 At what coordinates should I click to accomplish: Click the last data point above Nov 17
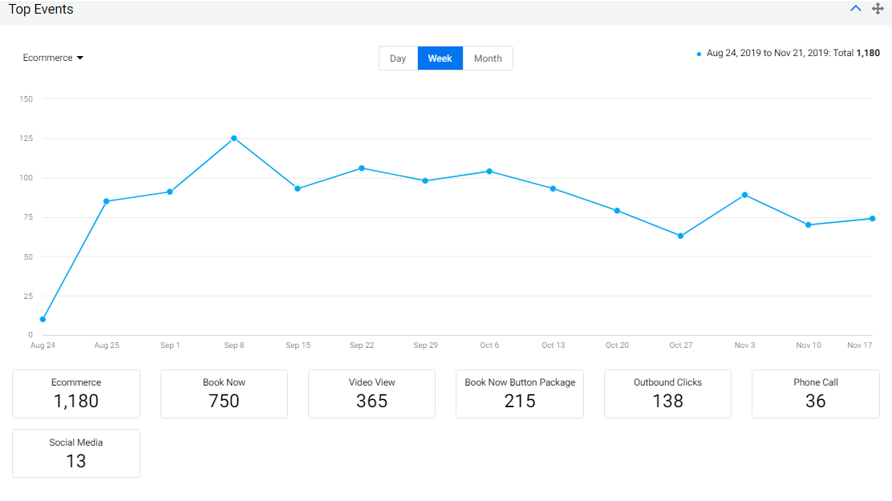pyautogui.click(x=872, y=219)
